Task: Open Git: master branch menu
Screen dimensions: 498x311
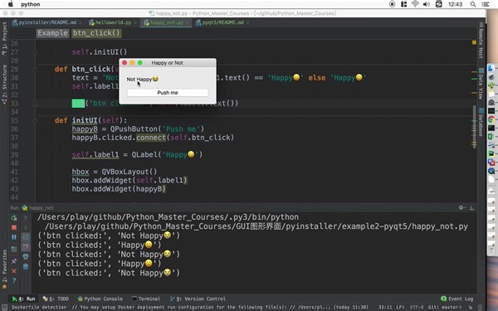Action: pos(444,307)
